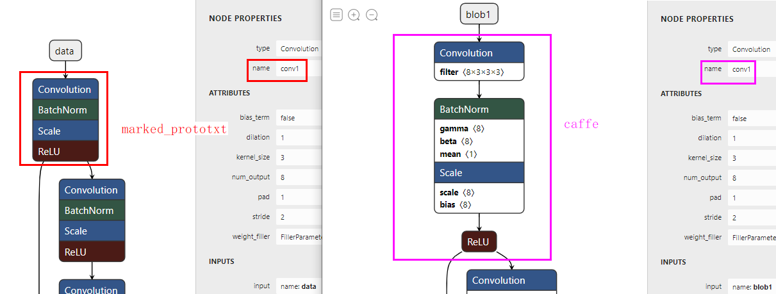Select the BatchNorm header in the right graph

479,109
